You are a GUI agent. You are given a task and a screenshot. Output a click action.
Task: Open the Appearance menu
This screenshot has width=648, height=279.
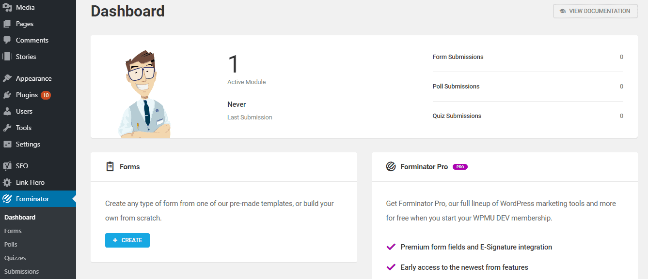38,78
